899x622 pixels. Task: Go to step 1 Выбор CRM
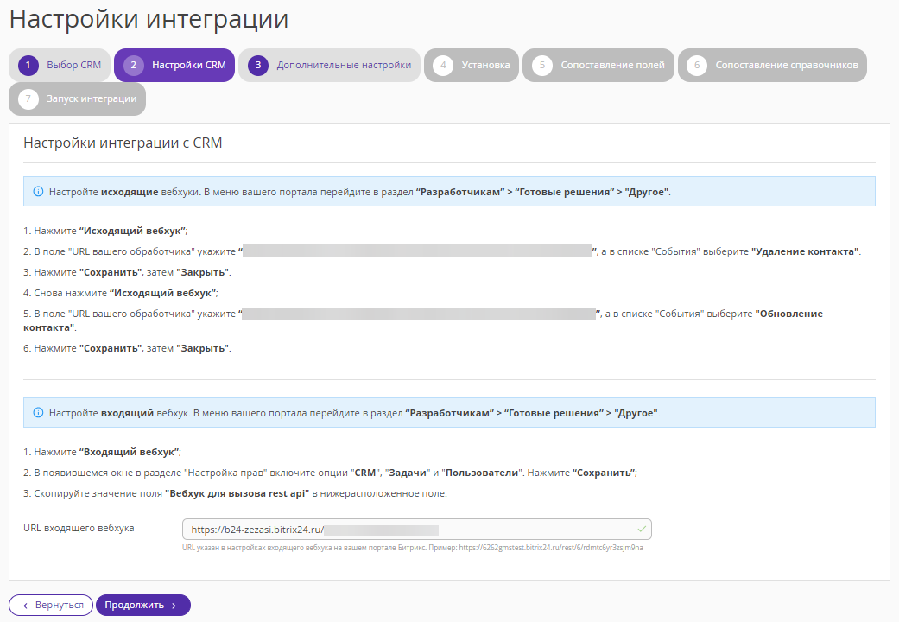pyautogui.click(x=60, y=65)
